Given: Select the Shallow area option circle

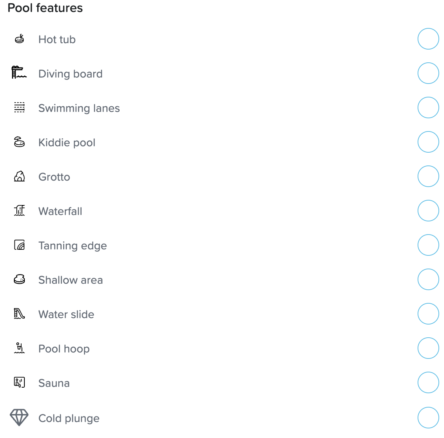Looking at the screenshot, I should coord(428,279).
